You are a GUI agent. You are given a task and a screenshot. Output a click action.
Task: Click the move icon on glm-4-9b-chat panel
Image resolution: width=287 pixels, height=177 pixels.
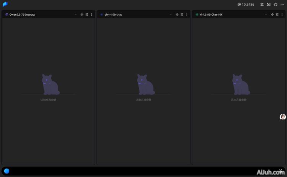click(x=177, y=15)
